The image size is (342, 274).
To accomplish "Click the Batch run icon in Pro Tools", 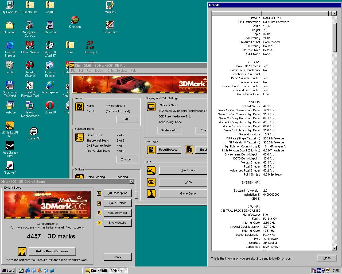I will tap(189, 150).
